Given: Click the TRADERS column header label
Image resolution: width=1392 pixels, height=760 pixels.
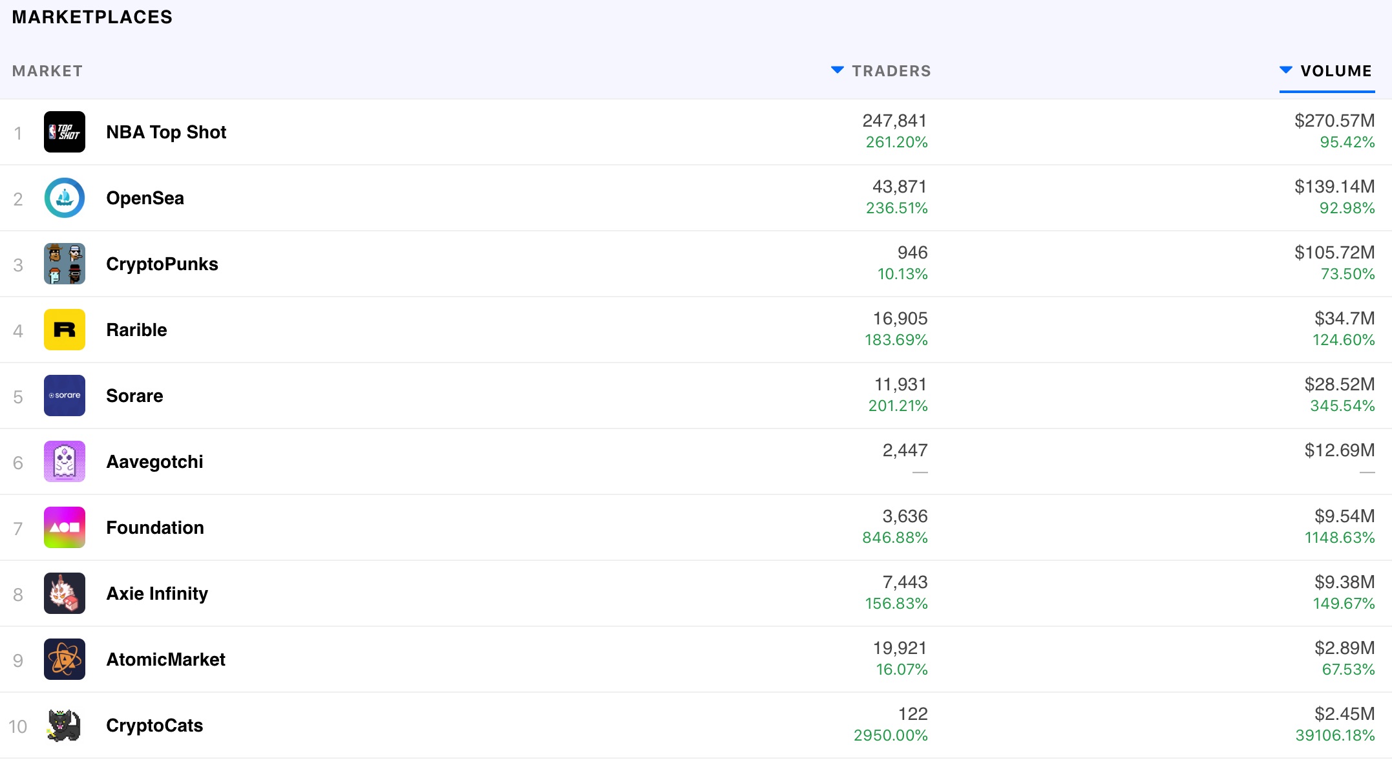Looking at the screenshot, I should tap(891, 71).
